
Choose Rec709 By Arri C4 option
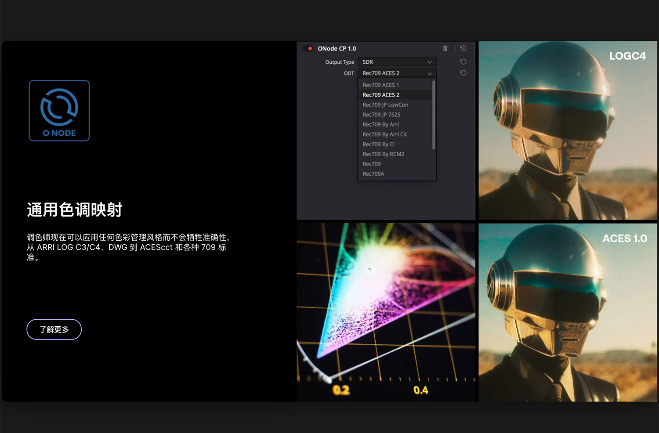click(x=384, y=134)
